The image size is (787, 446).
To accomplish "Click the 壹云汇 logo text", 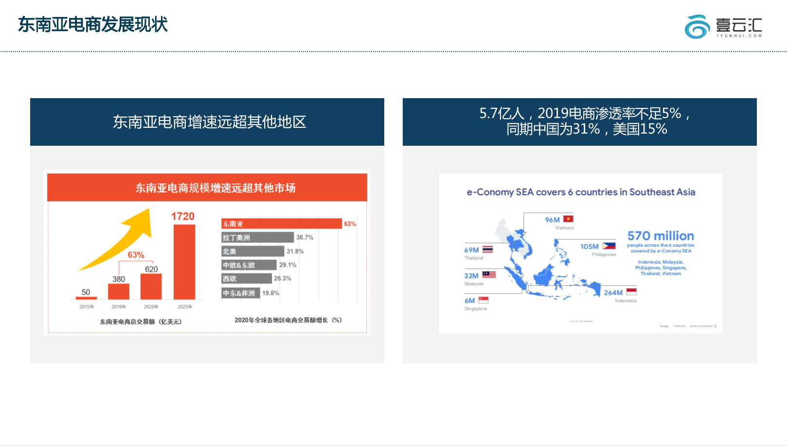I will [739, 27].
